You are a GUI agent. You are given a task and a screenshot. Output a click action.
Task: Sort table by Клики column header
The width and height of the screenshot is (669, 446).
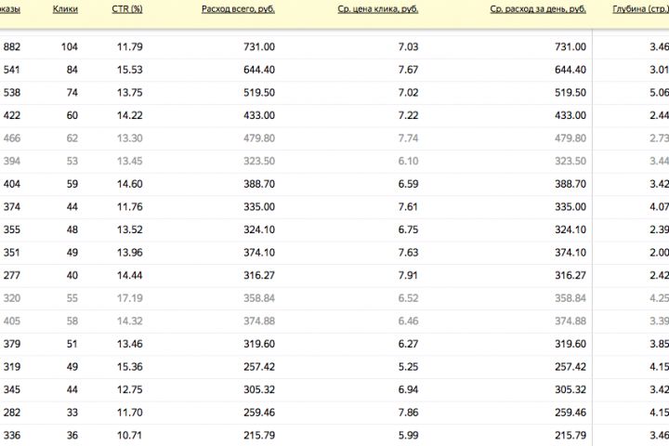click(66, 9)
